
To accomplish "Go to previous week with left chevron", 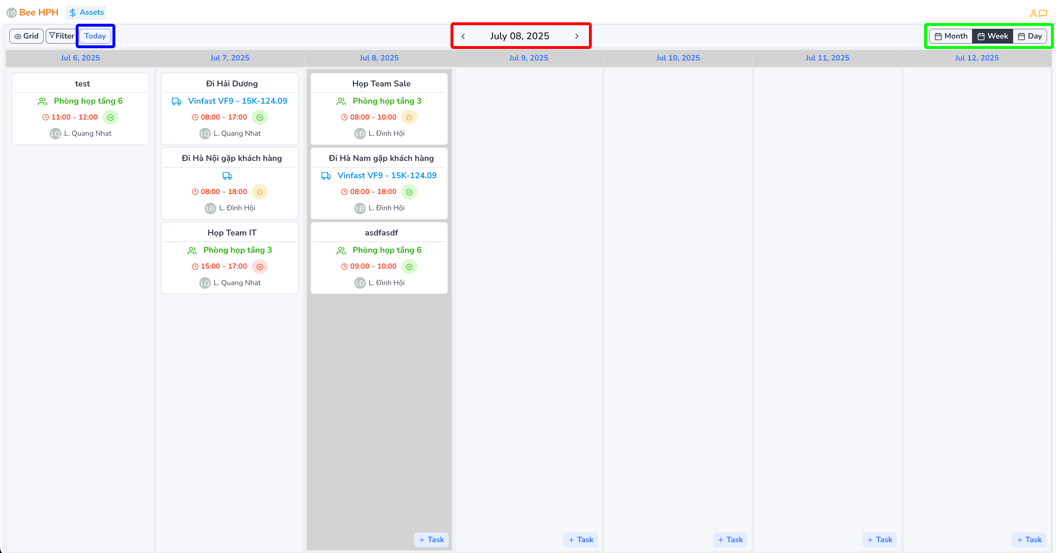I will [x=463, y=36].
